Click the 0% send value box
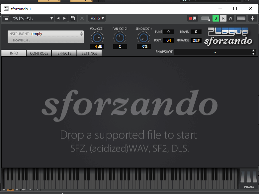The height and width of the screenshot is (194, 259). [x=144, y=46]
